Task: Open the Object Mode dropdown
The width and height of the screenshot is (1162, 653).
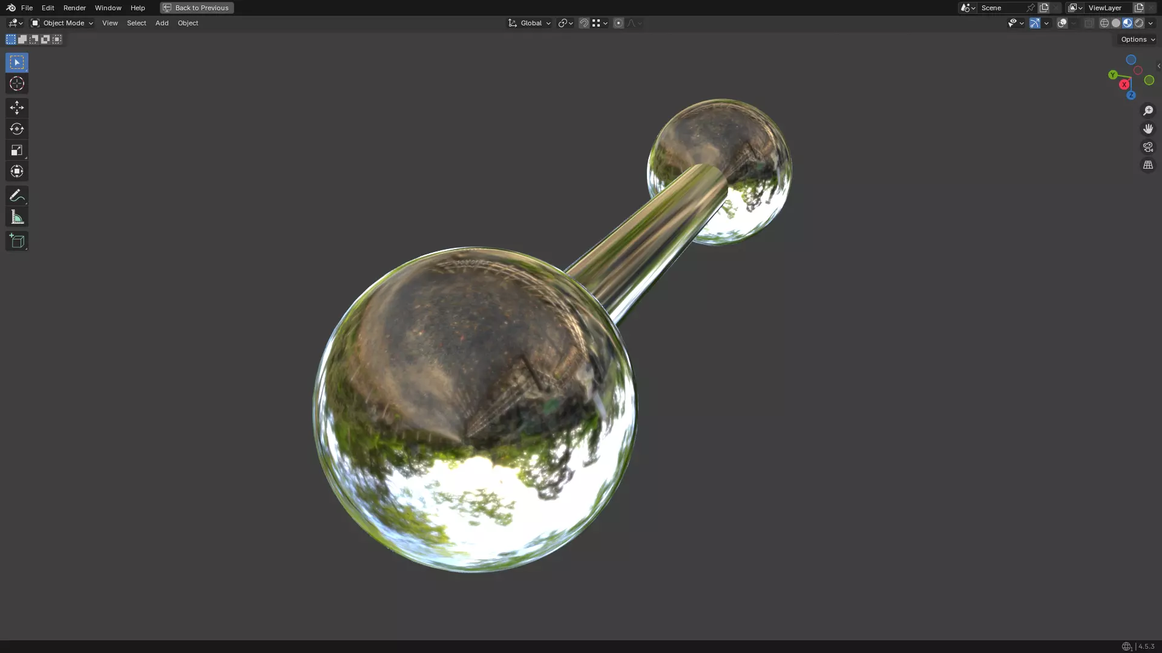Action: point(62,23)
